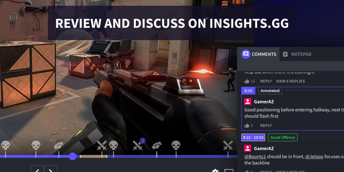344x172 pixels.
Task: Click the Notepad clipboard icon
Action: [x=286, y=54]
